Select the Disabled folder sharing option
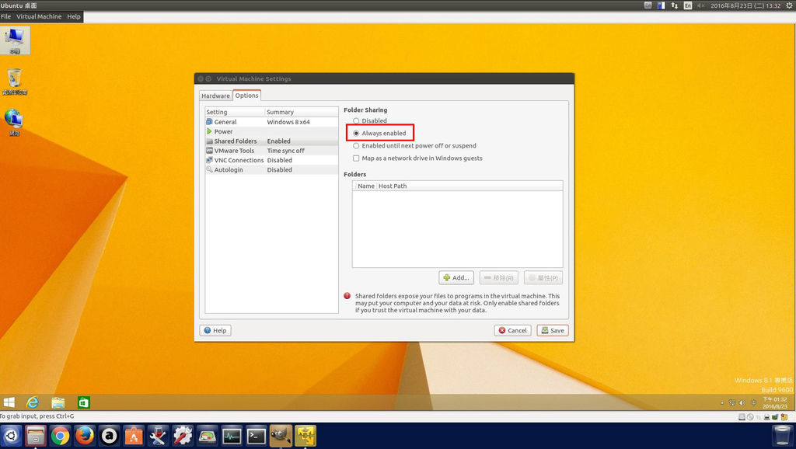 (356, 120)
